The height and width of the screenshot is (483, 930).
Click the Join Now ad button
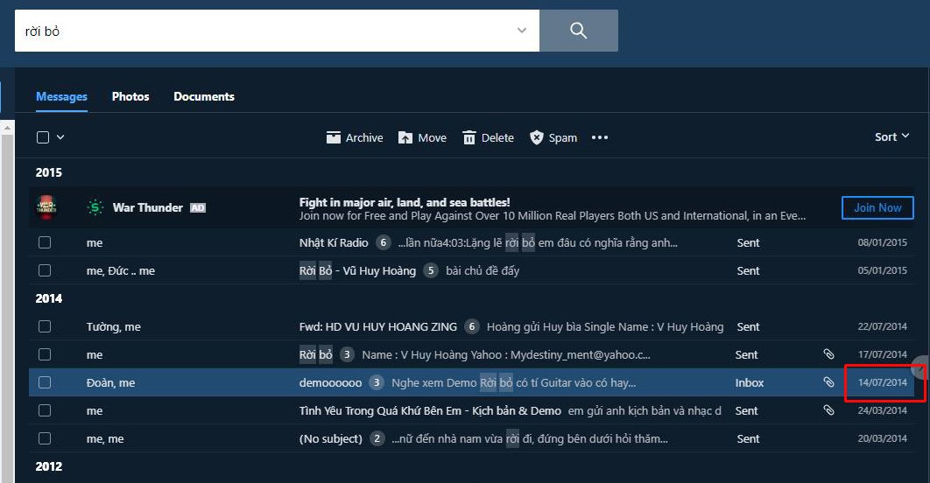click(x=877, y=207)
